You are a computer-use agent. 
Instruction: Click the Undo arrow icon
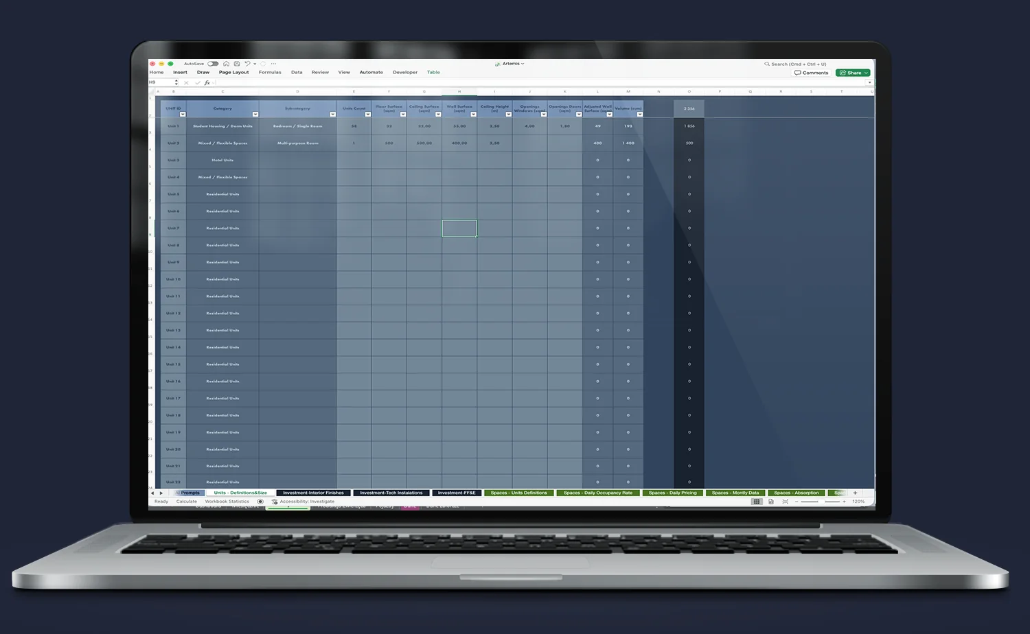click(x=247, y=64)
